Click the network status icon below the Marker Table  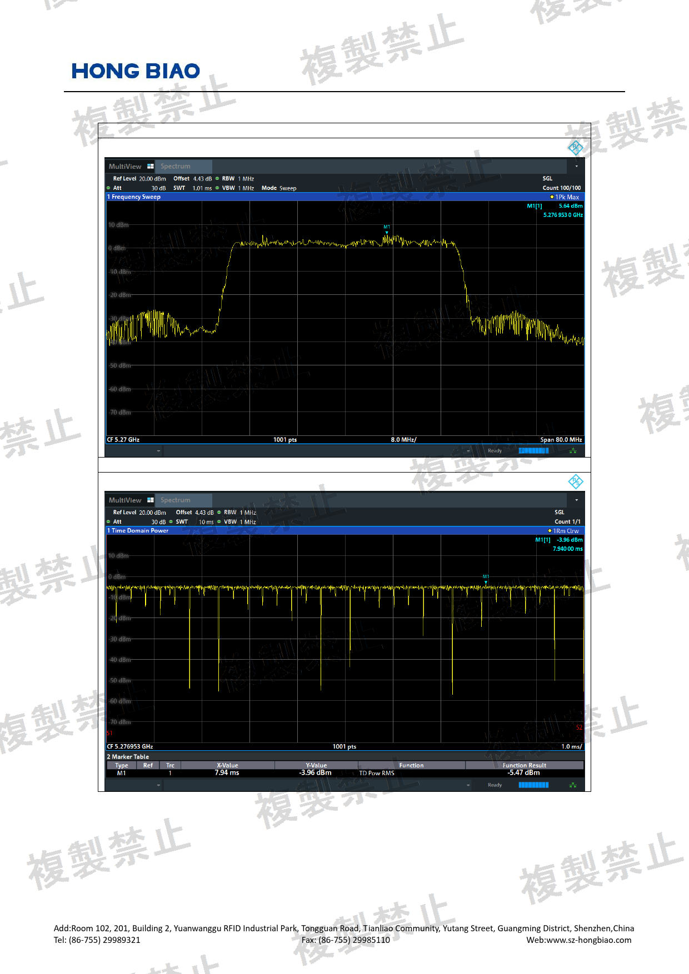[573, 785]
